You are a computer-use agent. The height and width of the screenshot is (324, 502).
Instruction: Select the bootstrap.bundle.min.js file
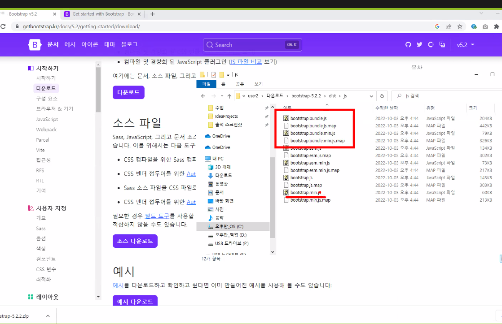click(313, 133)
